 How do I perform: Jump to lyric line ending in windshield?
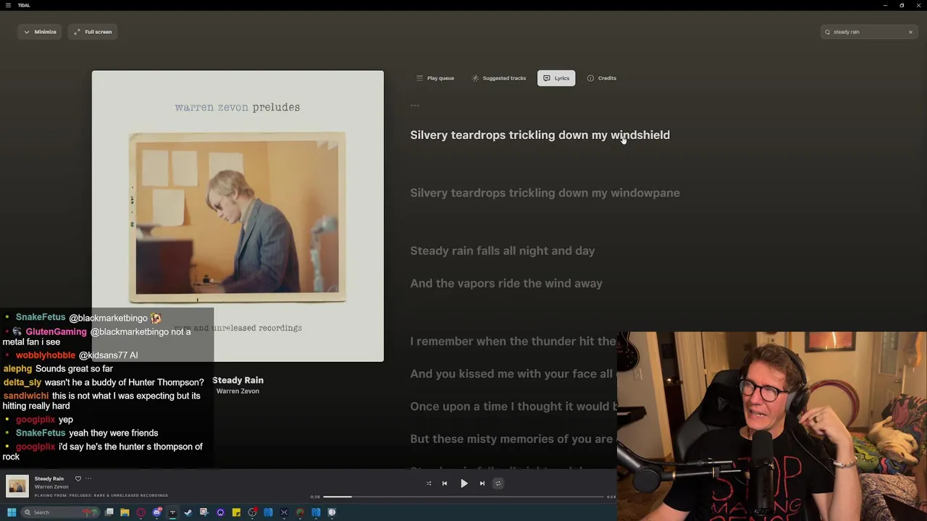point(540,135)
